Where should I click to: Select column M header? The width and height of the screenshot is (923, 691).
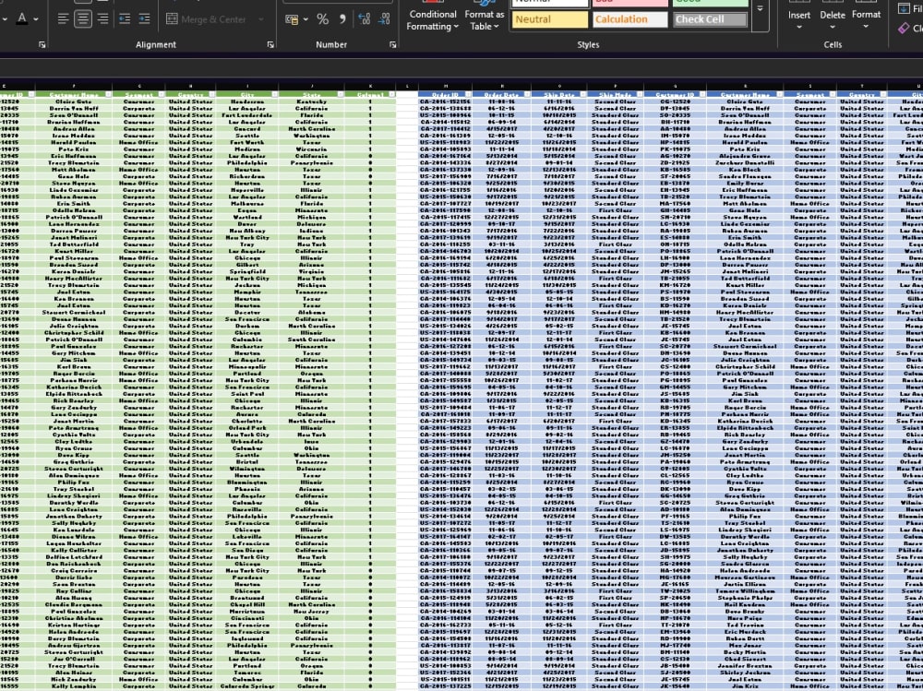pyautogui.click(x=446, y=87)
